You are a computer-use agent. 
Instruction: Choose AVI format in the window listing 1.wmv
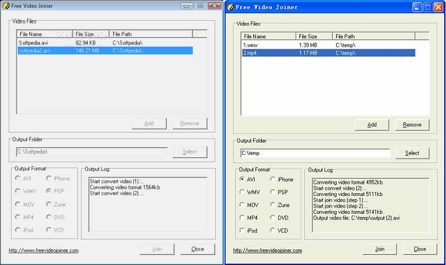click(242, 179)
